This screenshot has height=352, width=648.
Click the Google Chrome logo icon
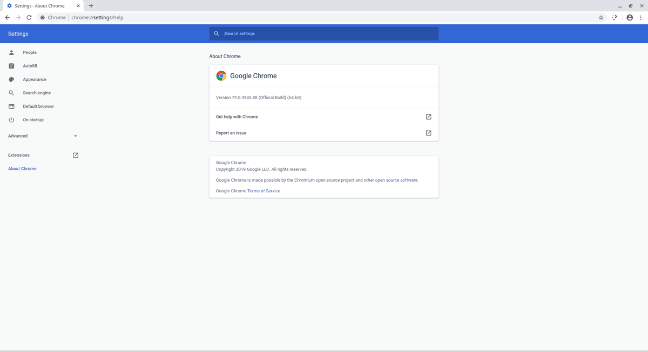pos(221,76)
